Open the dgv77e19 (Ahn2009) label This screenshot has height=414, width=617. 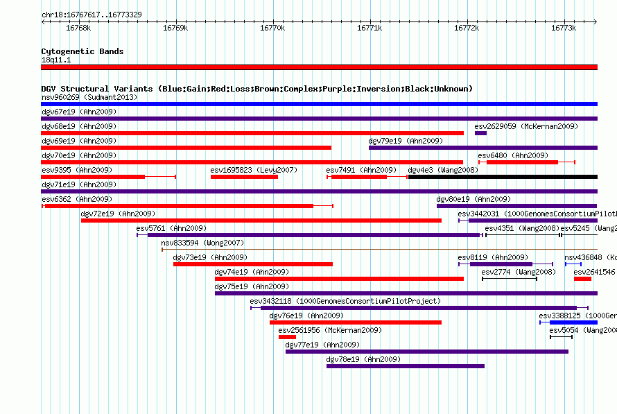point(322,345)
